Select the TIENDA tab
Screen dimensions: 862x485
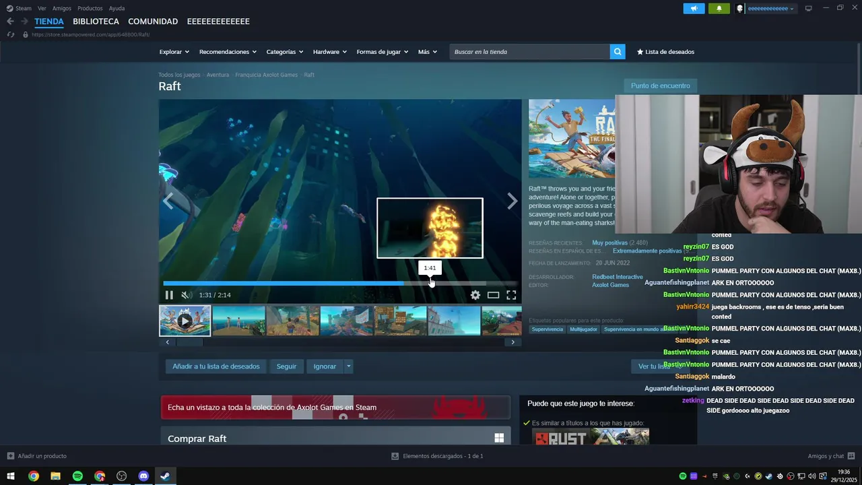pos(49,22)
